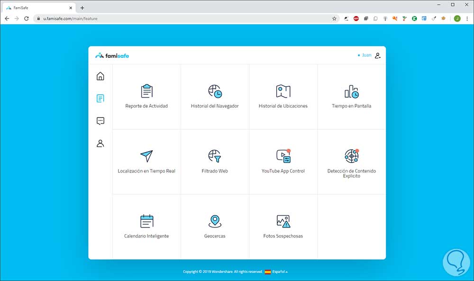The height and width of the screenshot is (281, 474).
Task: Open the Reporte de Actividad clipboard icon
Action: click(146, 91)
